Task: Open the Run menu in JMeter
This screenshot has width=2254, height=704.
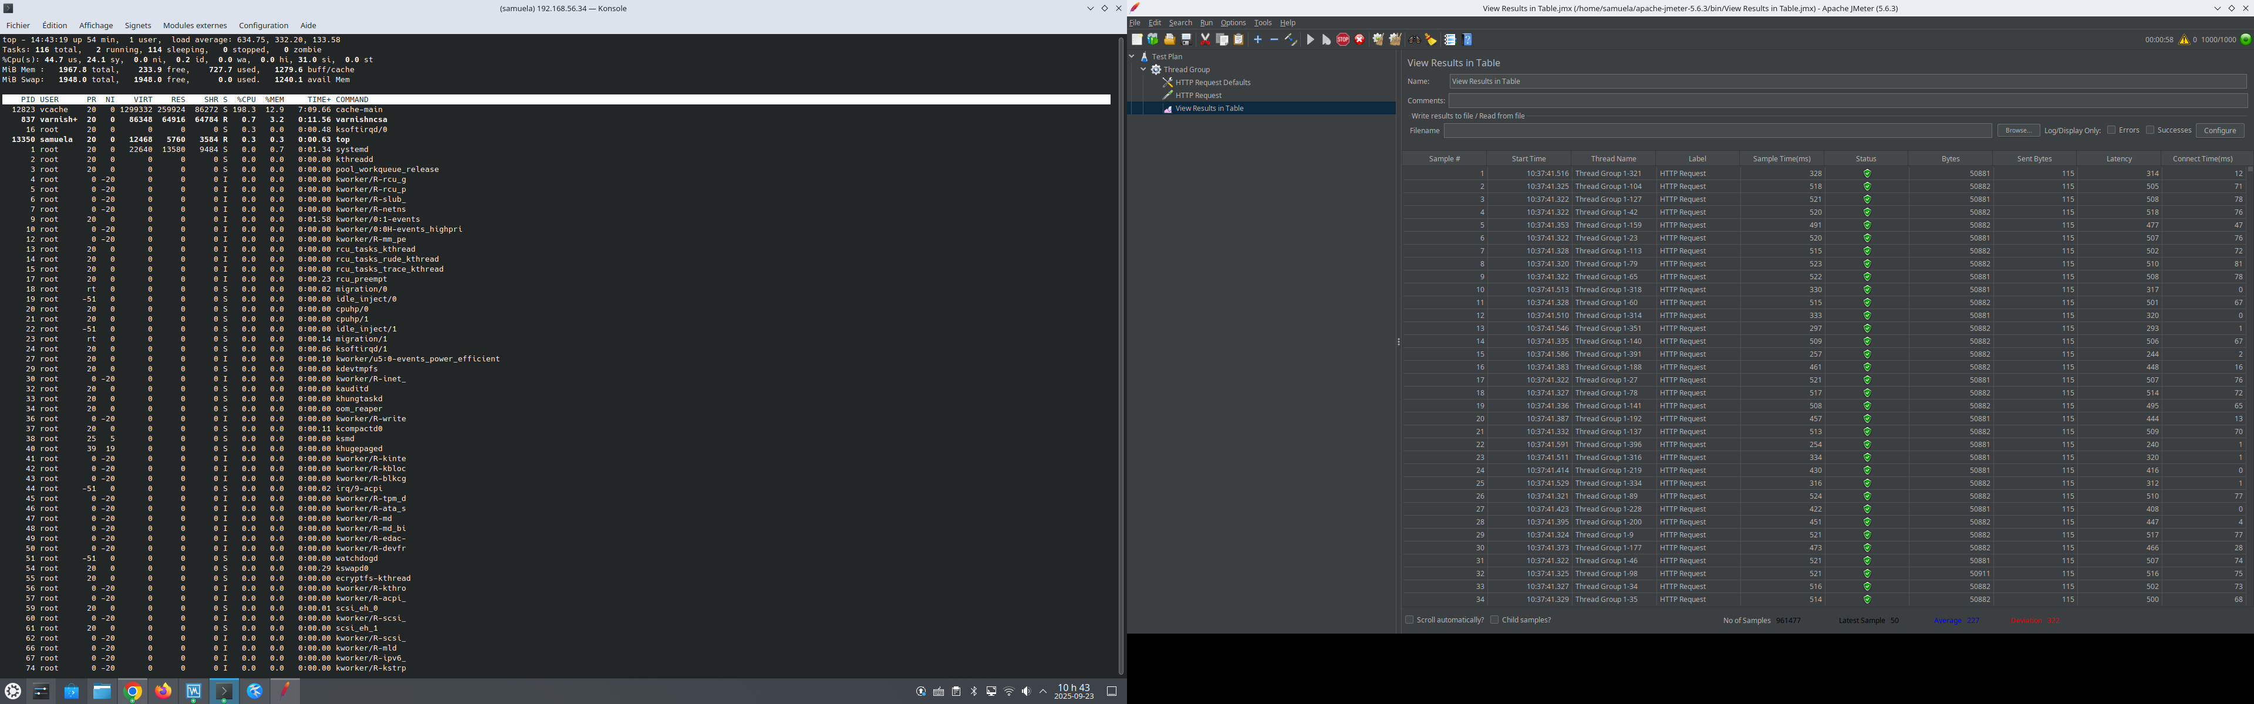Action: pyautogui.click(x=1206, y=23)
